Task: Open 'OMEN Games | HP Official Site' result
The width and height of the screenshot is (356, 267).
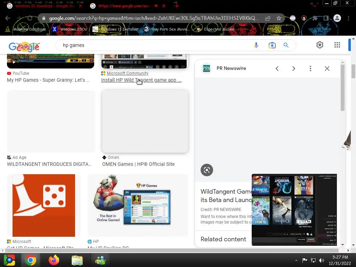Action: coord(138,164)
